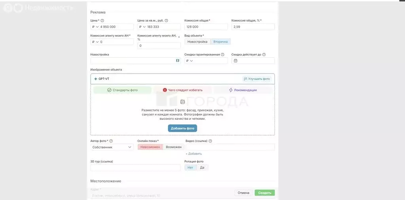Open the Стандарты фото tab

click(122, 90)
